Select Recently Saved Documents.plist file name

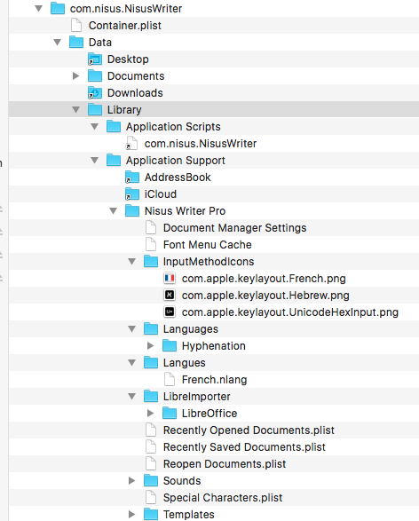point(244,447)
